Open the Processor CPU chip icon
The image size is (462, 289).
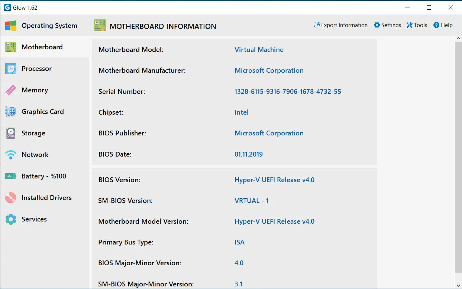(11, 69)
